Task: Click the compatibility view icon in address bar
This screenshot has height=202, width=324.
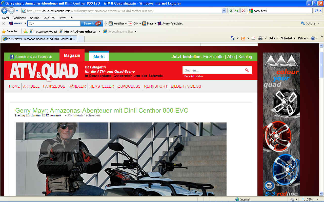Action: [230, 11]
